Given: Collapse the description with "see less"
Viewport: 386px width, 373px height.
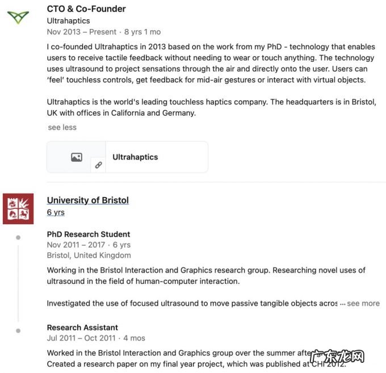Looking at the screenshot, I should 62,127.
